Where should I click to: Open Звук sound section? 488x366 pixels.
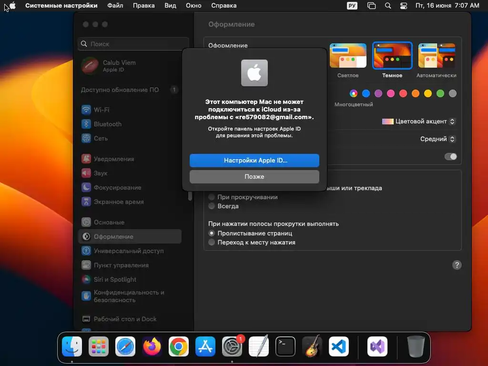(x=130, y=173)
